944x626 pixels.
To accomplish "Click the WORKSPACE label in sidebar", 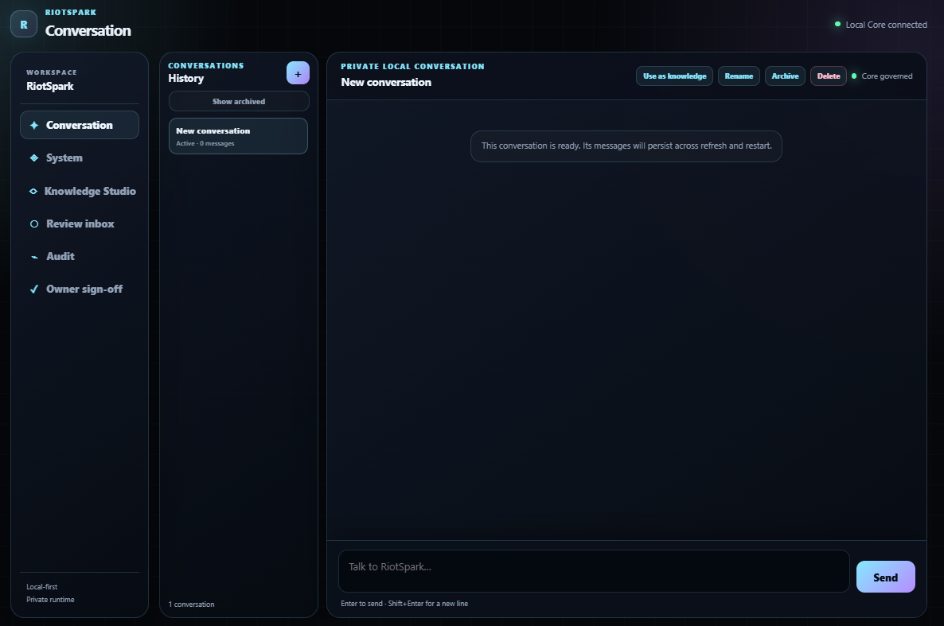I will pyautogui.click(x=52, y=72).
